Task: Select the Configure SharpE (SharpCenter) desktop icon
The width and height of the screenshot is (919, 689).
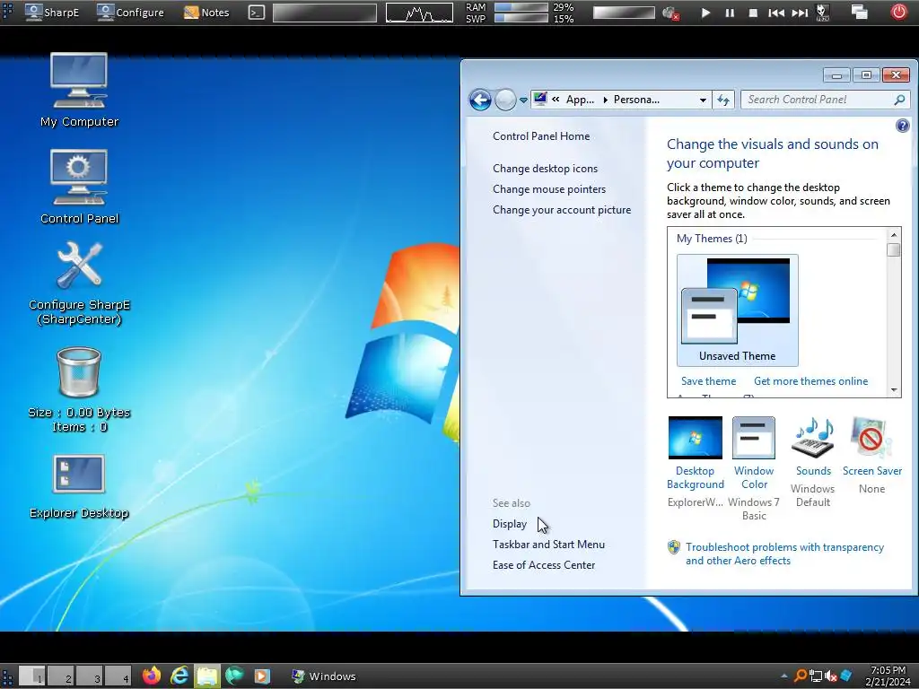Action: click(79, 283)
